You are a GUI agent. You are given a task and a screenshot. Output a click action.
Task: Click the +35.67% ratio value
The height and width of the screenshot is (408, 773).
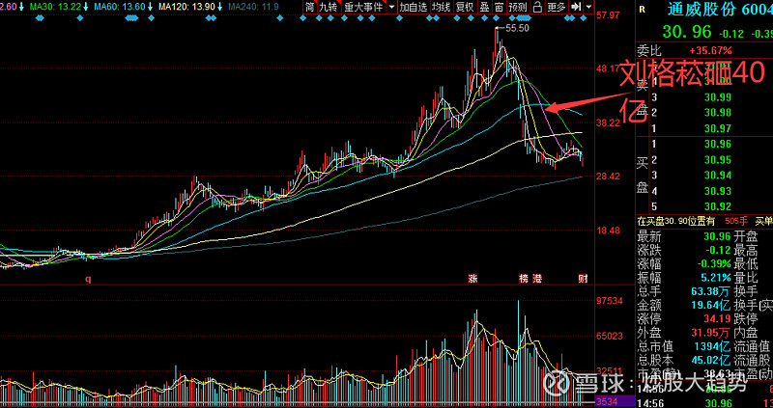pyautogui.click(x=710, y=51)
